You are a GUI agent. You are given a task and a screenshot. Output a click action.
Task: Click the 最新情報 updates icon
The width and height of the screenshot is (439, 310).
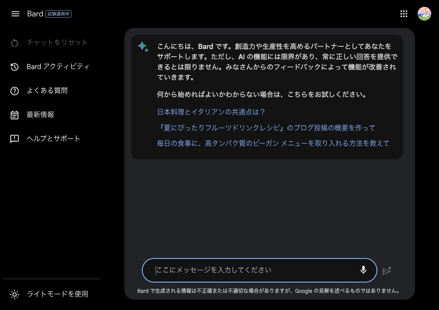15,114
